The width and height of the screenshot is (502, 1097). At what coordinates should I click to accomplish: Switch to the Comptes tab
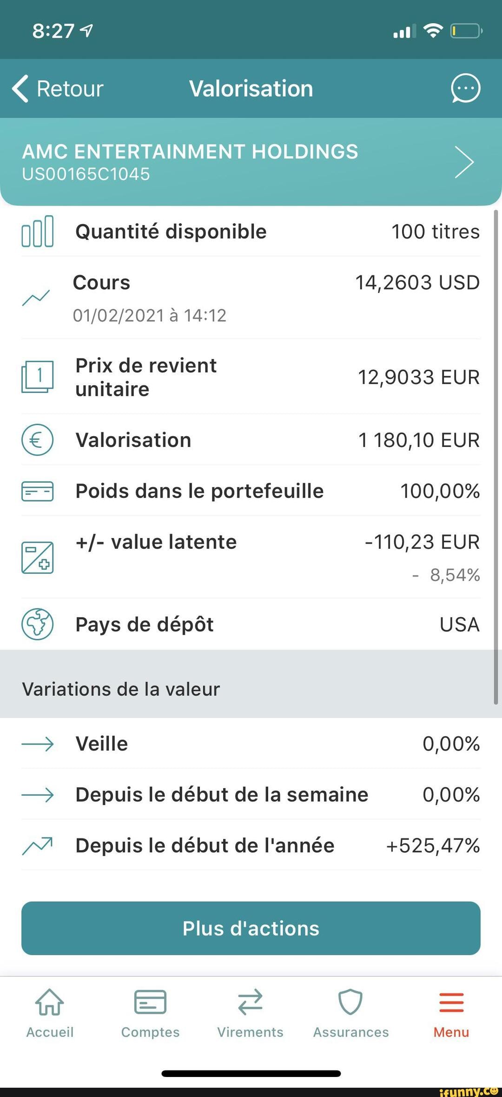click(150, 1014)
